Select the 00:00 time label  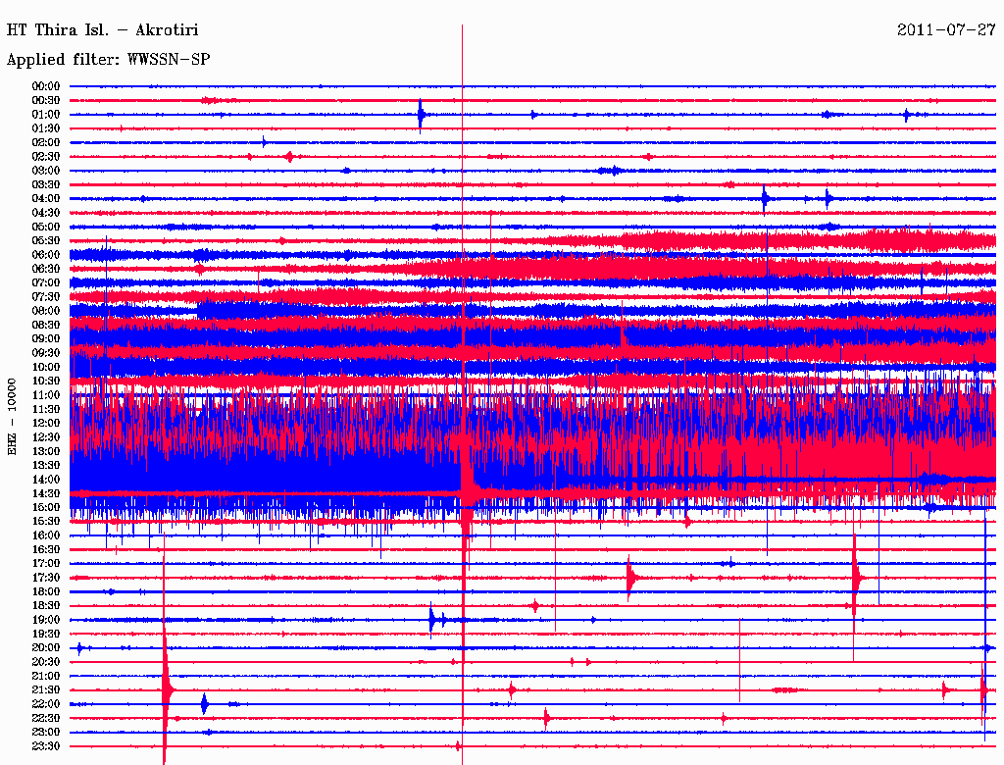pos(46,86)
